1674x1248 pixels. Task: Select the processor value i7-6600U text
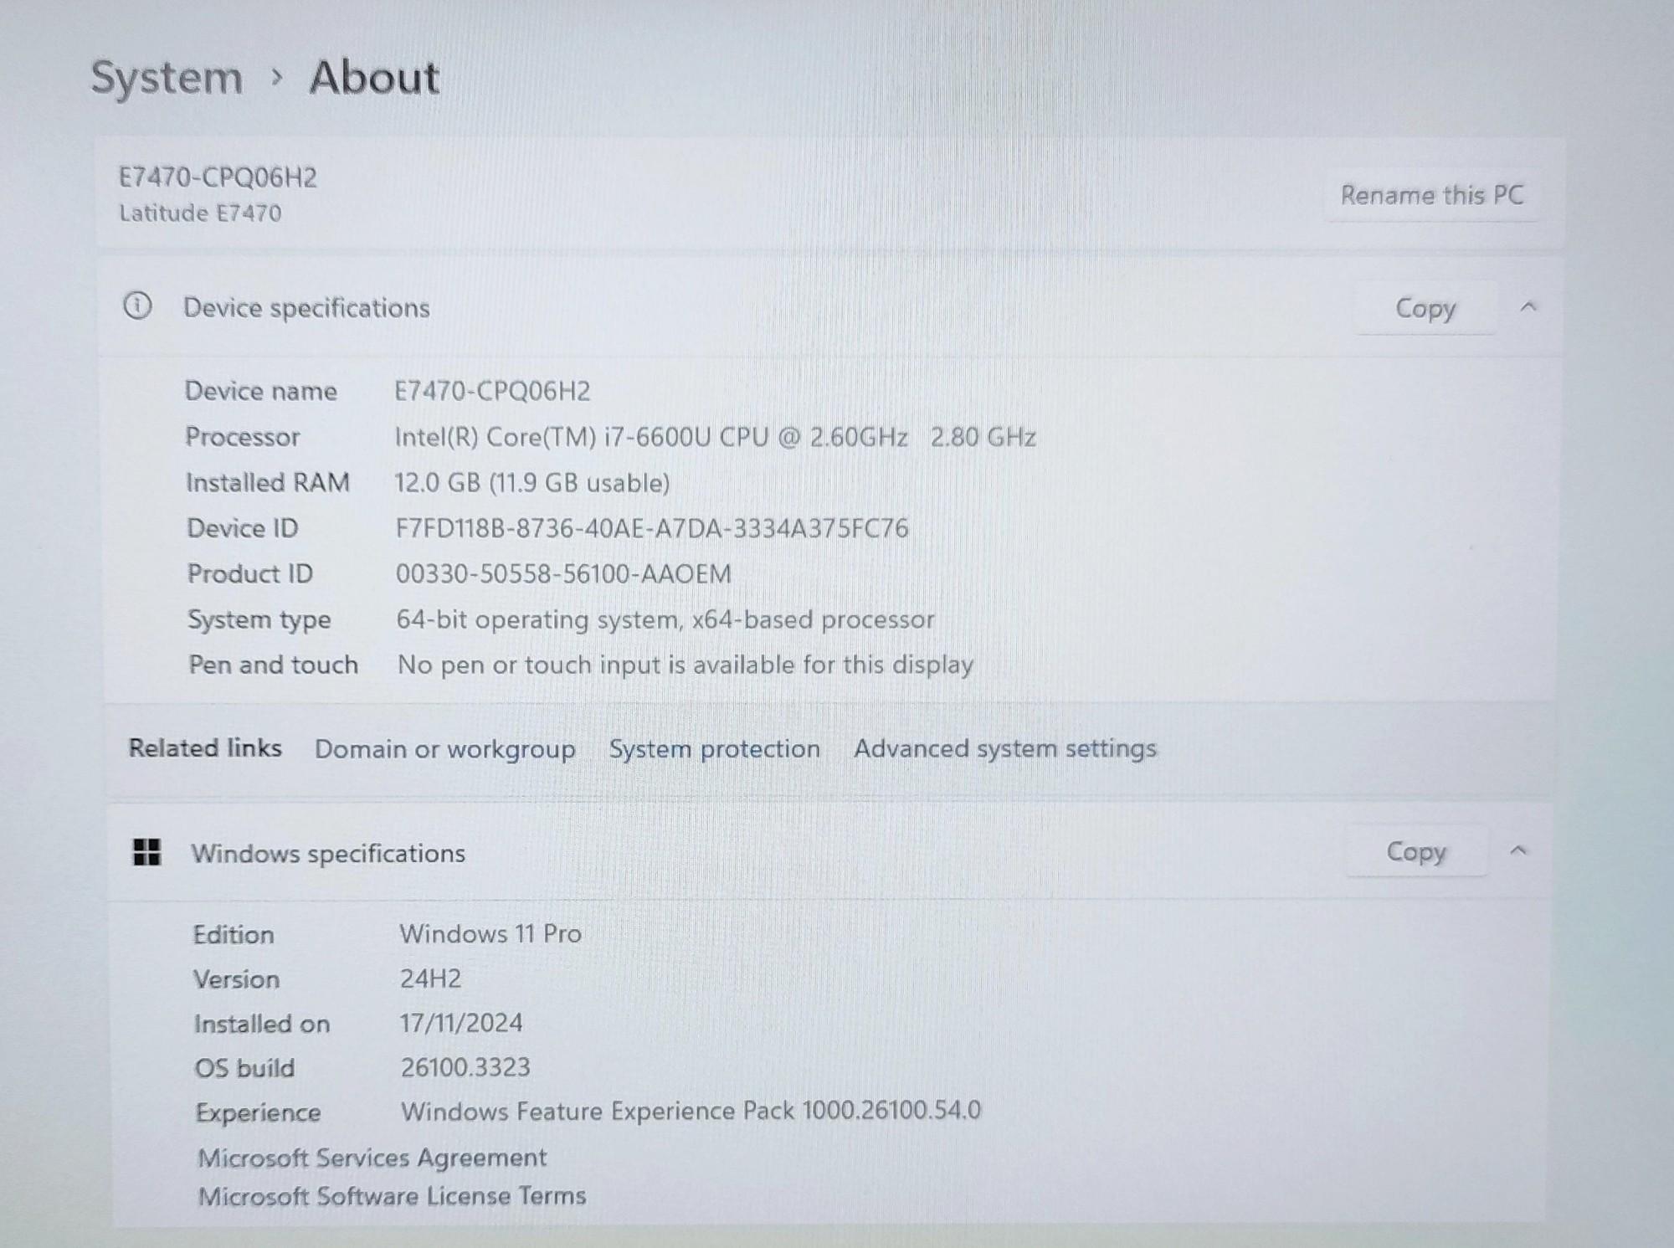(716, 437)
